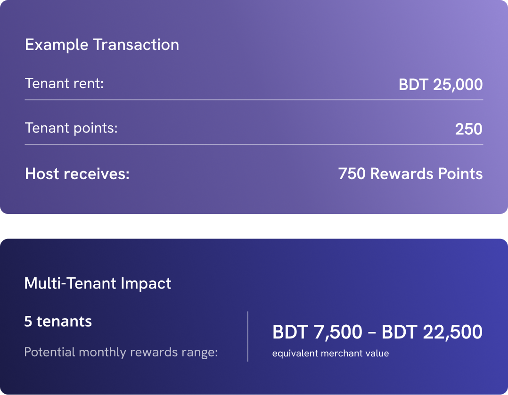Click the divider line under Tenant points
Viewport: 508px width, 395px height.
(254, 144)
